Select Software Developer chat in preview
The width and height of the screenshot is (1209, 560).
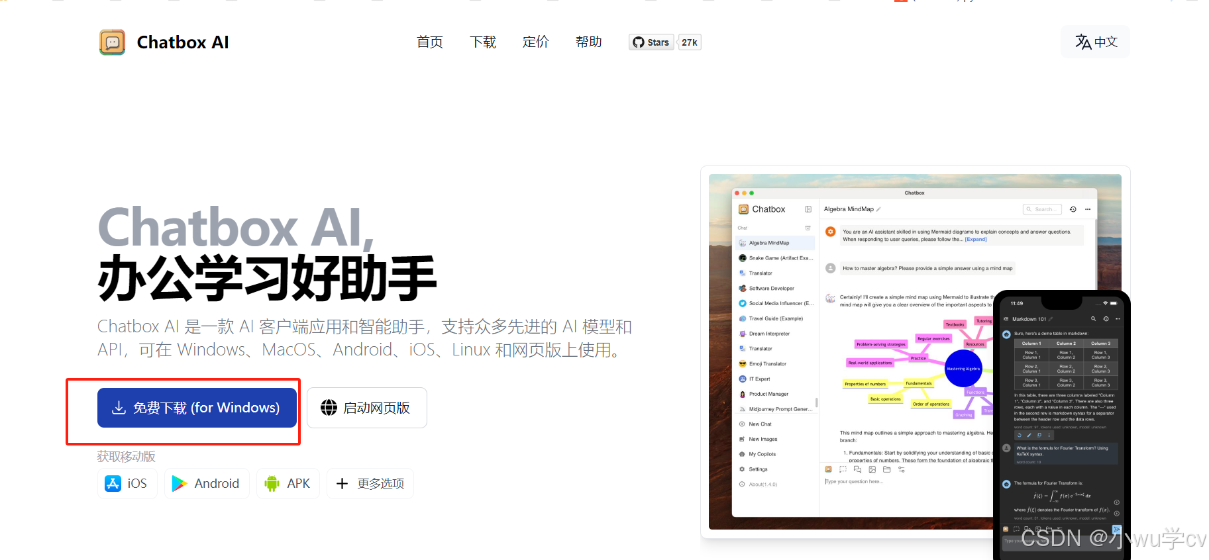[x=775, y=289]
